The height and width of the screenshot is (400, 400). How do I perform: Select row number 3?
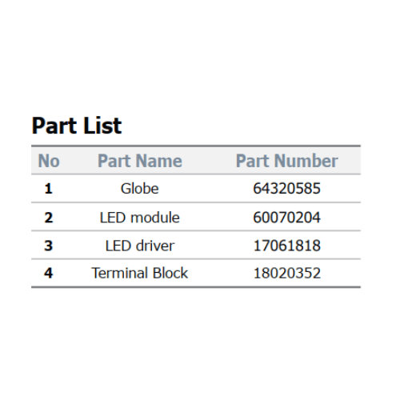(x=48, y=246)
